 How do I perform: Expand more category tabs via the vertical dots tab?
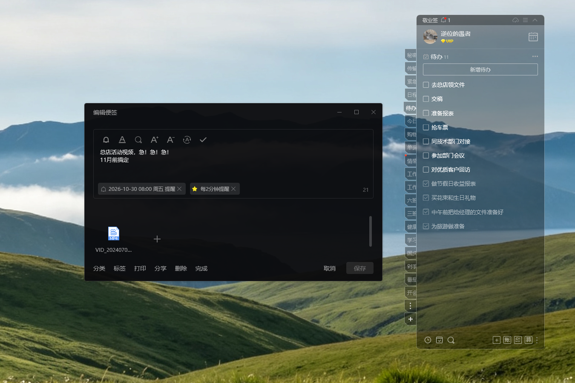[410, 306]
